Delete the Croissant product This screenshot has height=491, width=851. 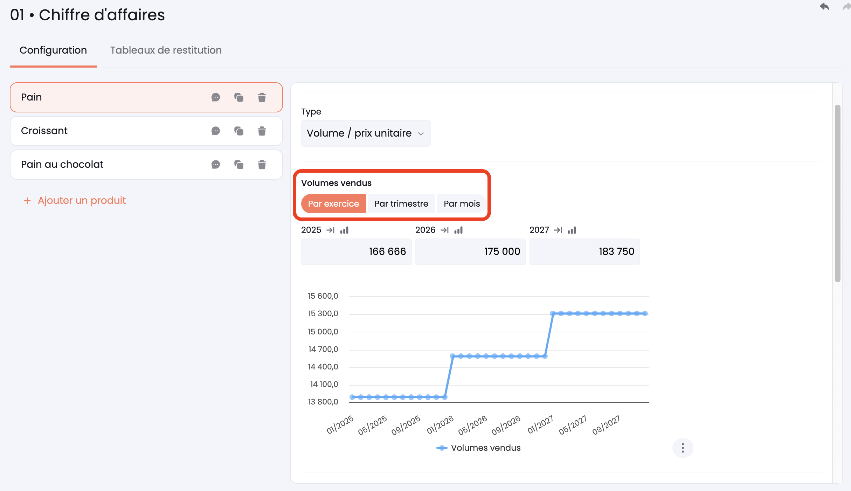[262, 131]
